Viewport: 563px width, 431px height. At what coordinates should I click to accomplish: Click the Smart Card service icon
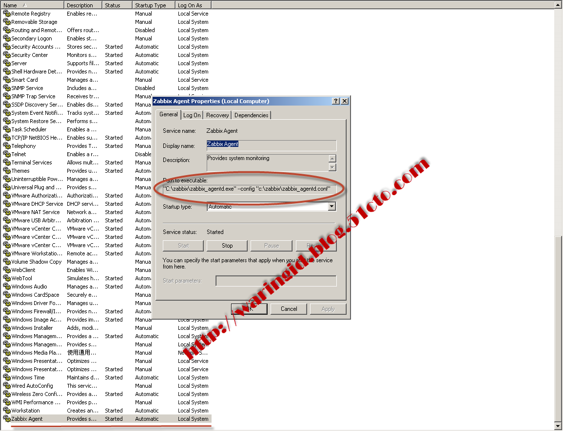pyautogui.click(x=6, y=80)
